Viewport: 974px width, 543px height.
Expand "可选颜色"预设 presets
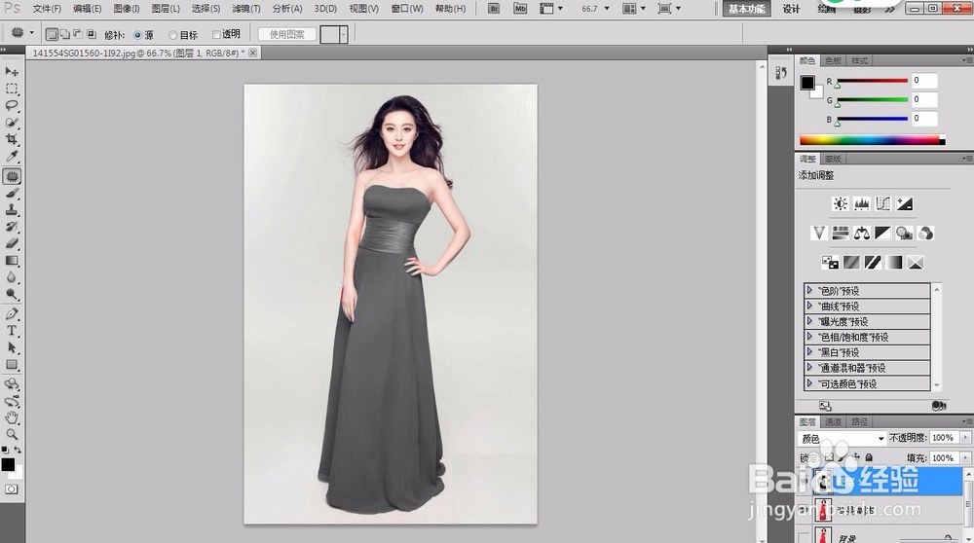(x=809, y=383)
